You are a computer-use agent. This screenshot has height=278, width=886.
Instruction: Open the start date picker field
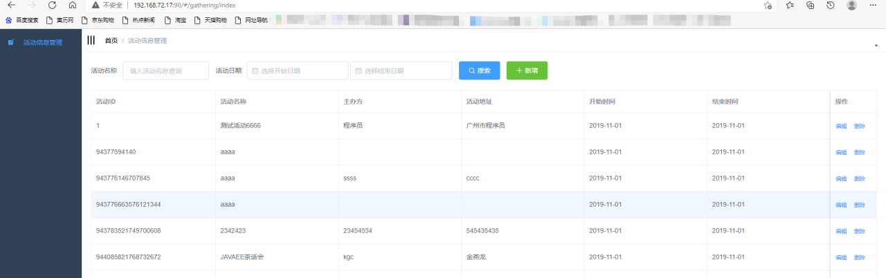(298, 71)
